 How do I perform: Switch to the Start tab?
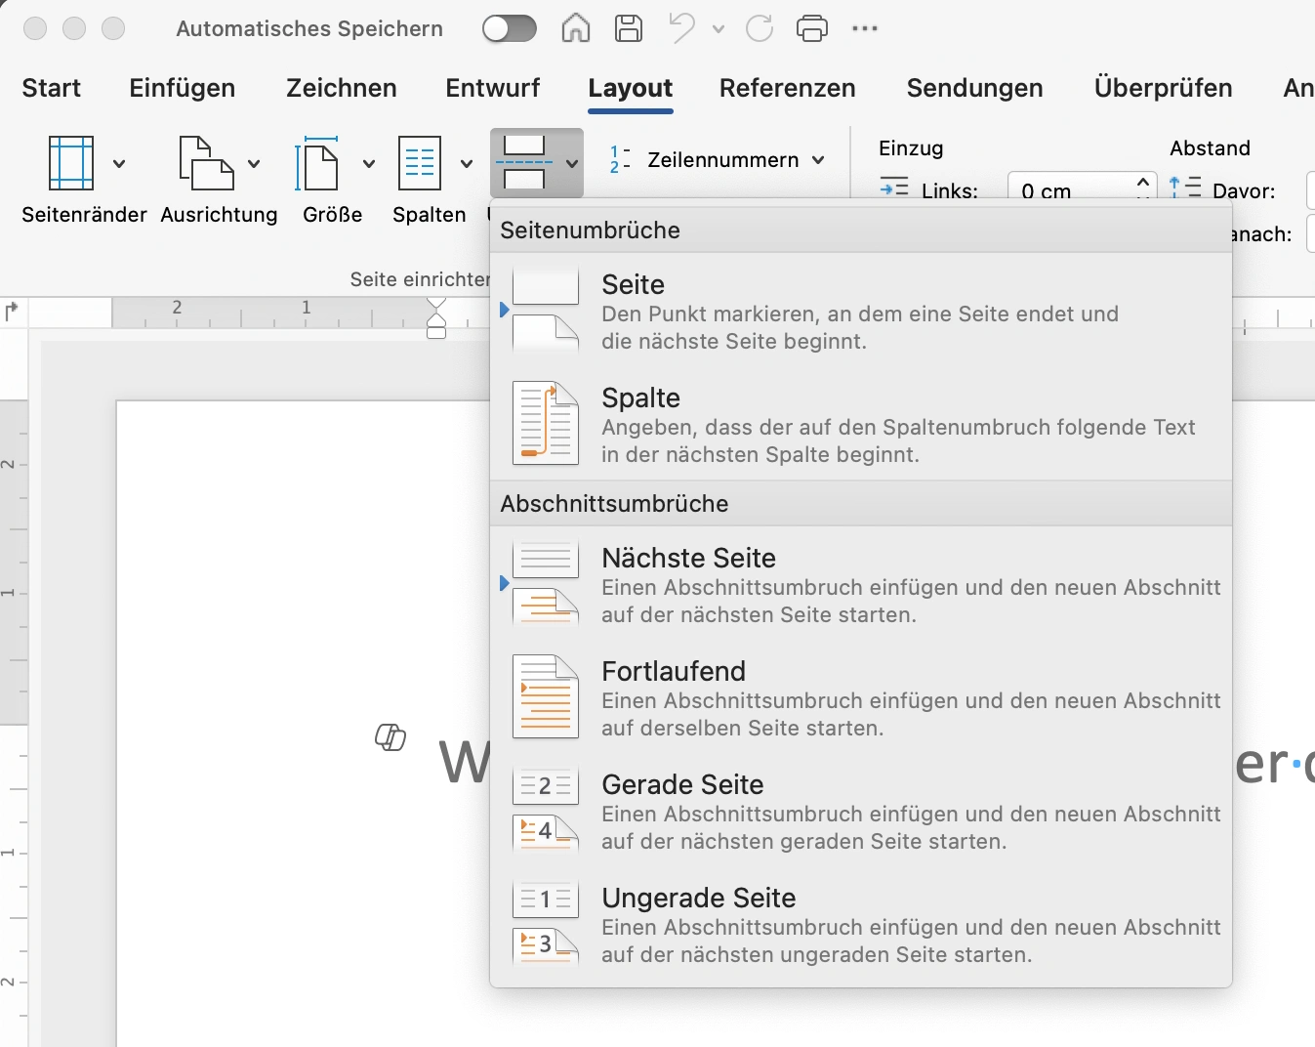(51, 88)
